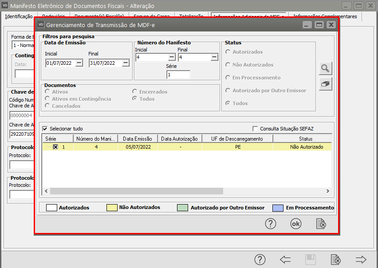Click the cancel document icon in dialog
The width and height of the screenshot is (378, 268).
(321, 224)
